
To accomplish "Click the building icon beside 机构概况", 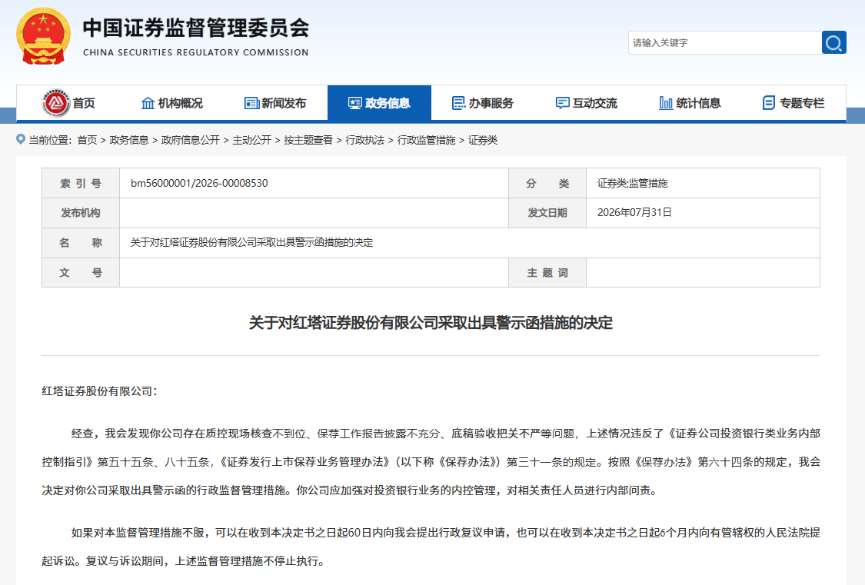I will point(148,103).
